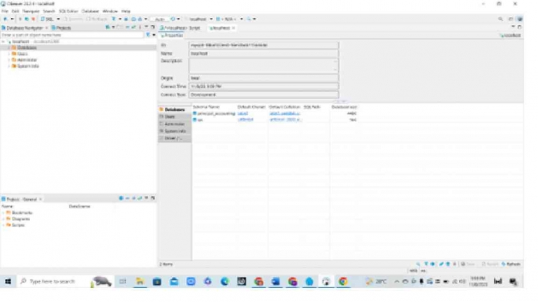Click the Connect Time field
Screen dimensions: 538x302
click(263, 86)
